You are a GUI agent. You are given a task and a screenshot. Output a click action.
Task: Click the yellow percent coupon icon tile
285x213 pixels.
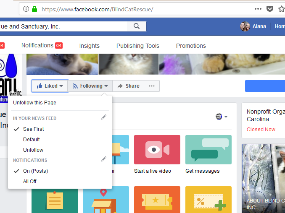click(x=208, y=200)
